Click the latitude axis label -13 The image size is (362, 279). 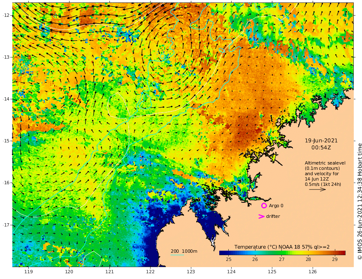pyautogui.click(x=6, y=57)
